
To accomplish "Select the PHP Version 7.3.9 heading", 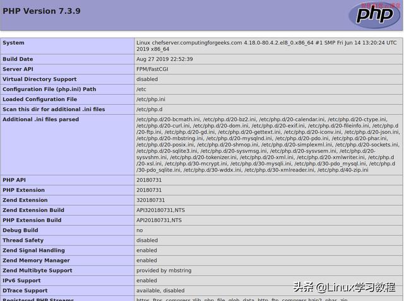I will [42, 11].
